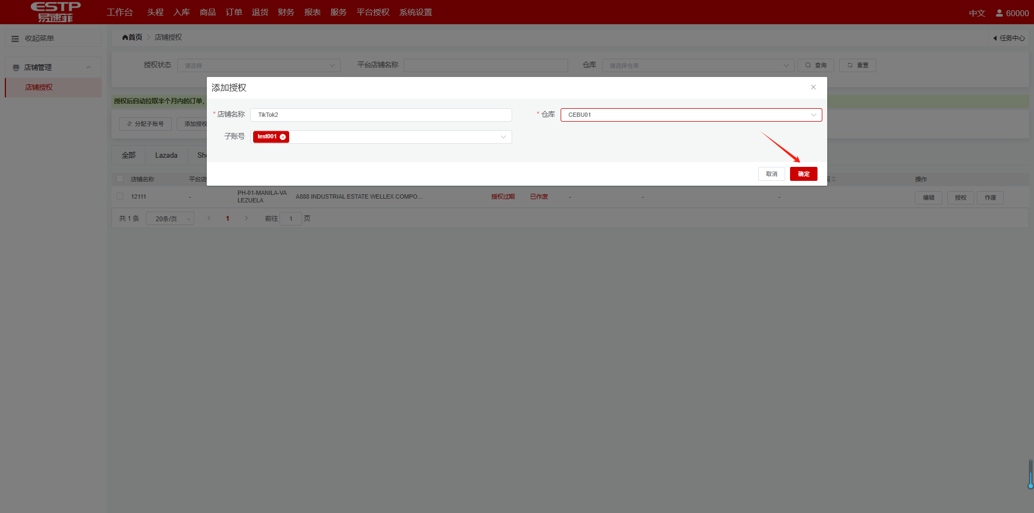
Task: Click the ESTP logo in header
Action: [55, 12]
